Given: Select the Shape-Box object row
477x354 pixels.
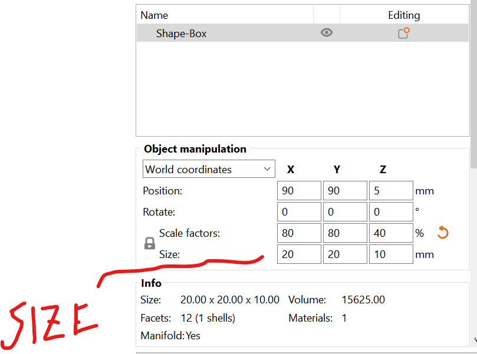Looking at the screenshot, I should coord(302,33).
